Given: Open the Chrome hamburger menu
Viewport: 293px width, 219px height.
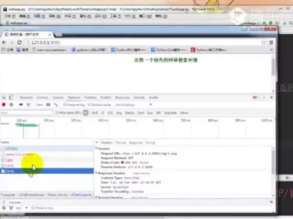Looking at the screenshot, I should (x=271, y=43).
